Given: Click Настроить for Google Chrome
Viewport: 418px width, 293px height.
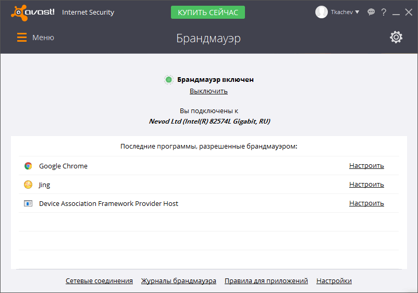Looking at the screenshot, I should 366,166.
